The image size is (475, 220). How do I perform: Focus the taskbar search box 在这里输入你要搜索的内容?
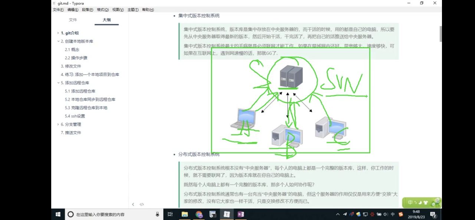[x=114, y=214]
